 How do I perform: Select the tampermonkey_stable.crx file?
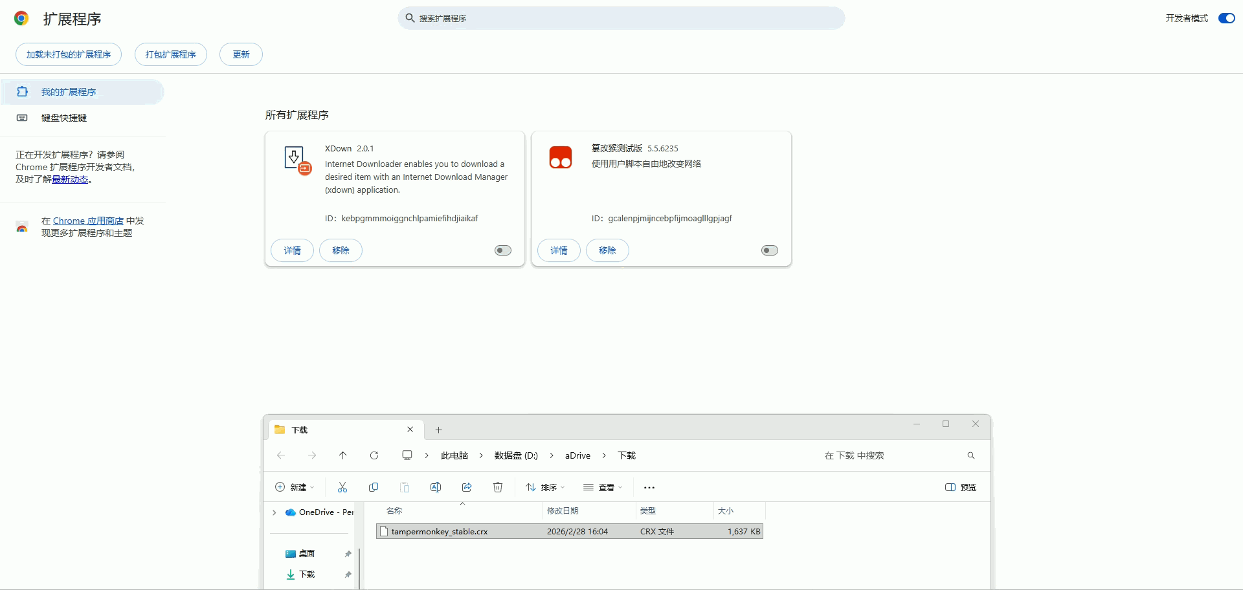[x=440, y=531]
